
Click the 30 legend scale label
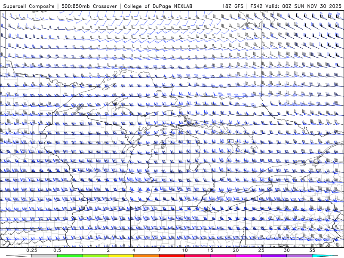286,250
